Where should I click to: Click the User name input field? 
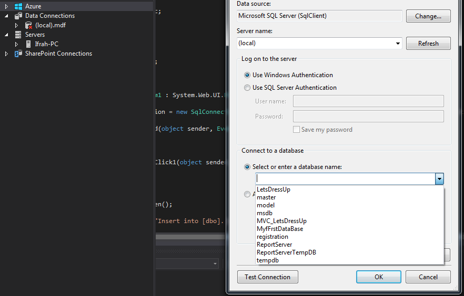368,101
